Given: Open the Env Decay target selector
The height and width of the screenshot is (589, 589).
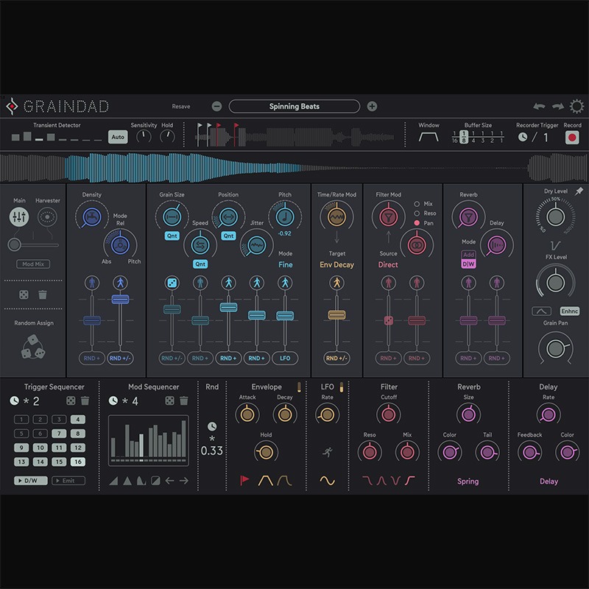Looking at the screenshot, I should pos(336,264).
